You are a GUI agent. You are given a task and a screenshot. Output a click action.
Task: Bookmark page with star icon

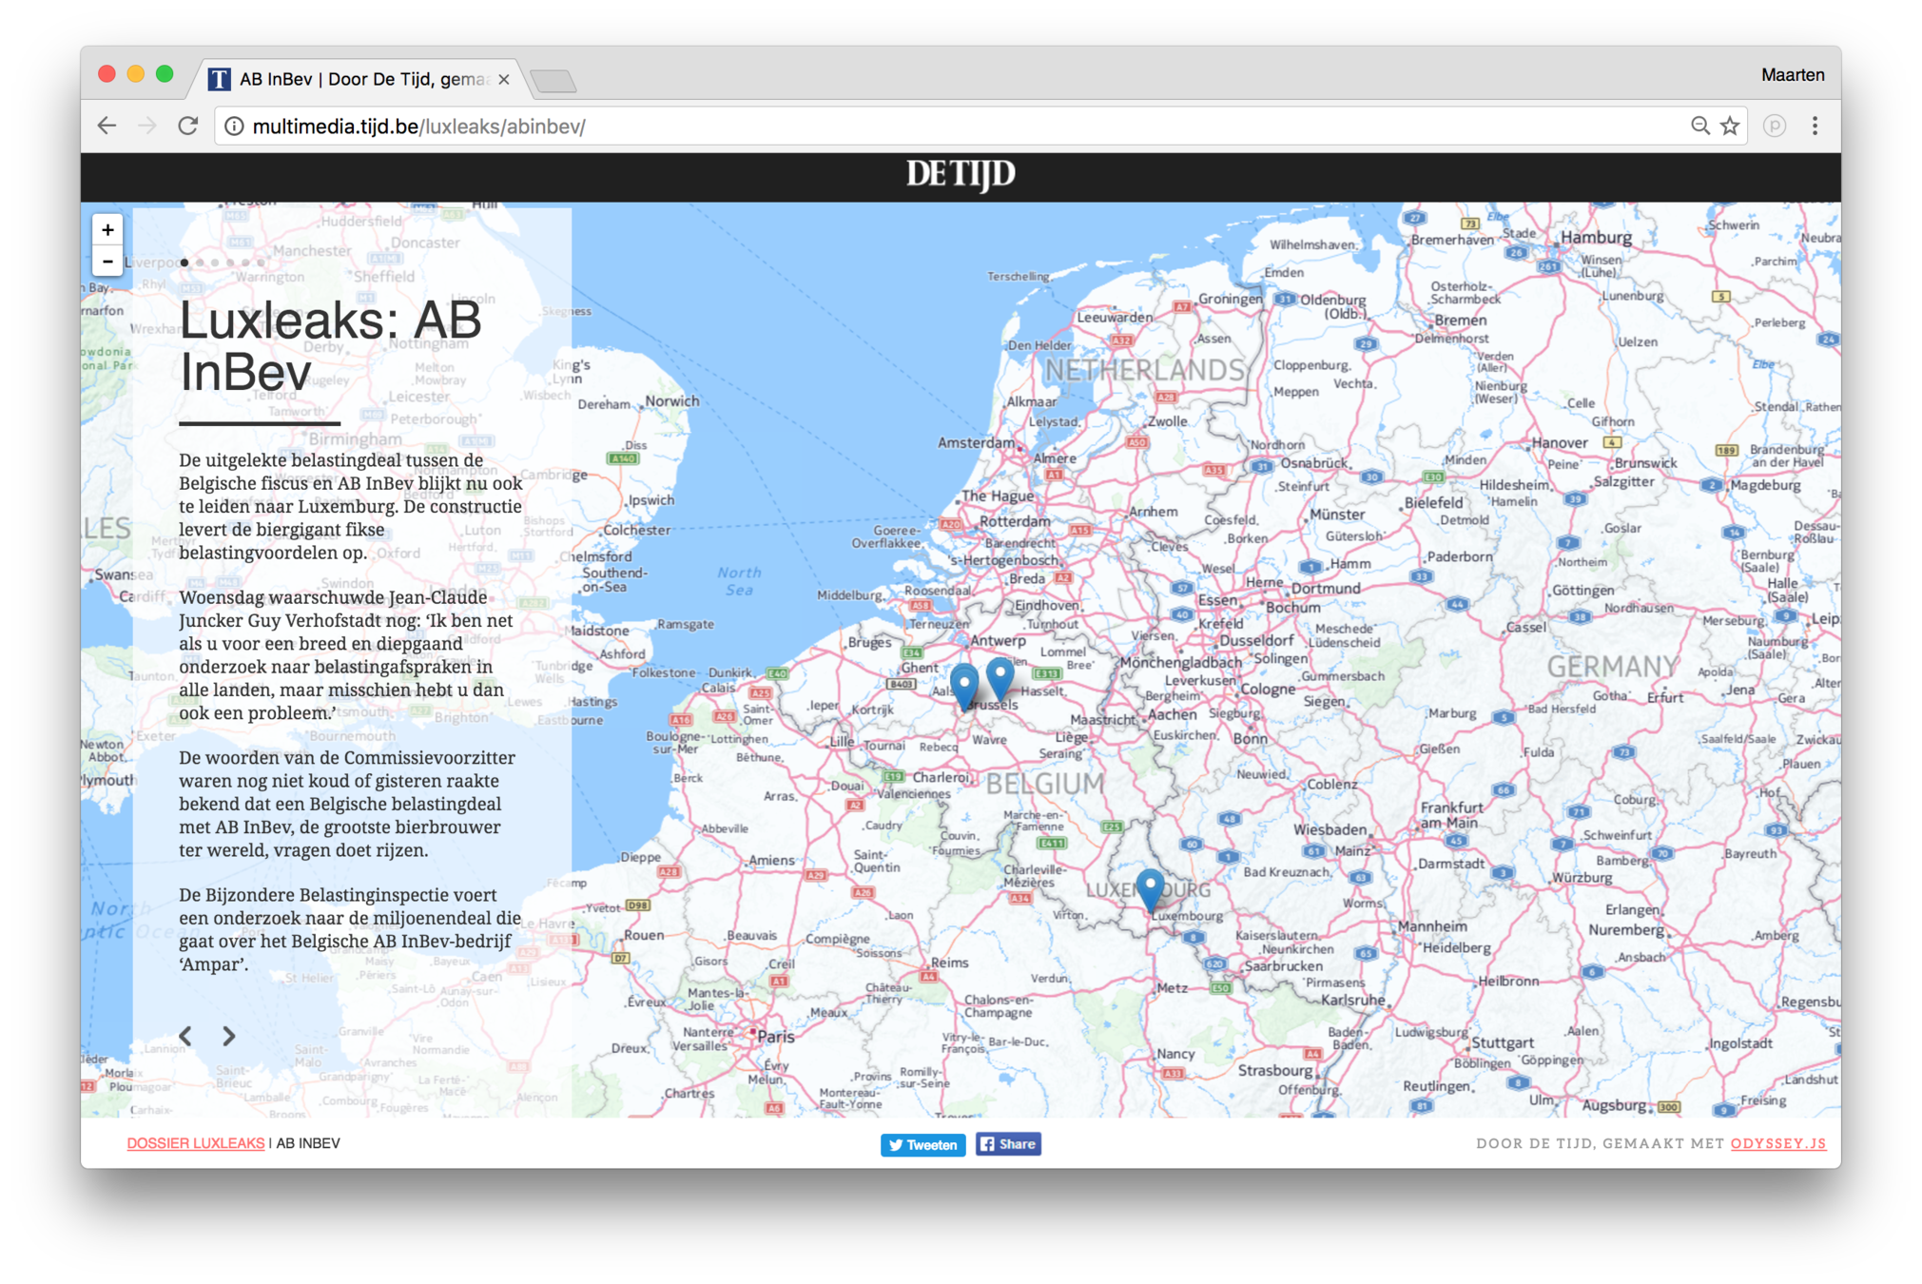click(x=1730, y=126)
